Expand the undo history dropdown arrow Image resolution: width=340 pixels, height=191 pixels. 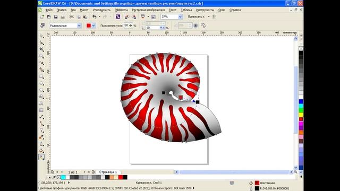point(99,16)
